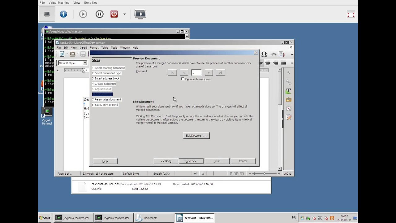Image resolution: width=396 pixels, height=223 pixels.
Task: Open Writer File menu
Action: click(x=58, y=48)
